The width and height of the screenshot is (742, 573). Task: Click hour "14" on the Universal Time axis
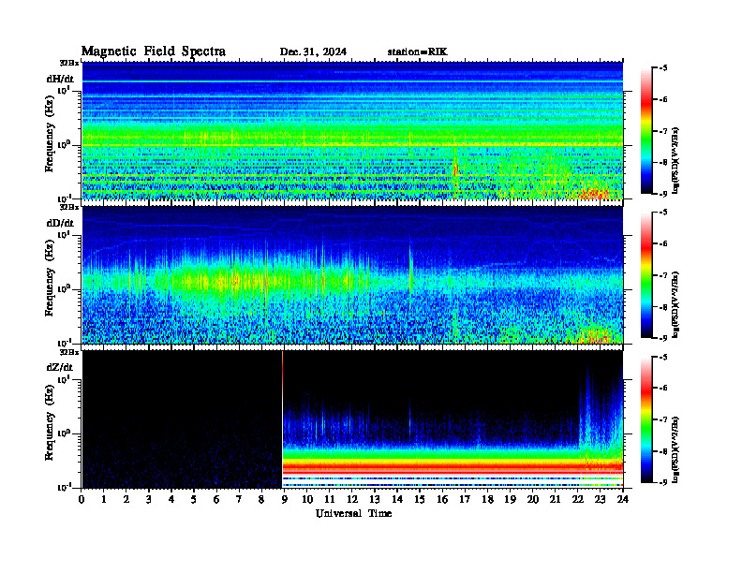[397, 500]
